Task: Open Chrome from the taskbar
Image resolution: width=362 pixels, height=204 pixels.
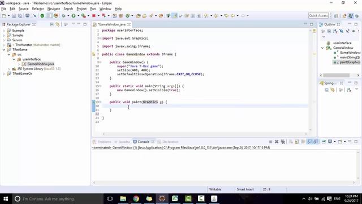Action: click(136, 199)
